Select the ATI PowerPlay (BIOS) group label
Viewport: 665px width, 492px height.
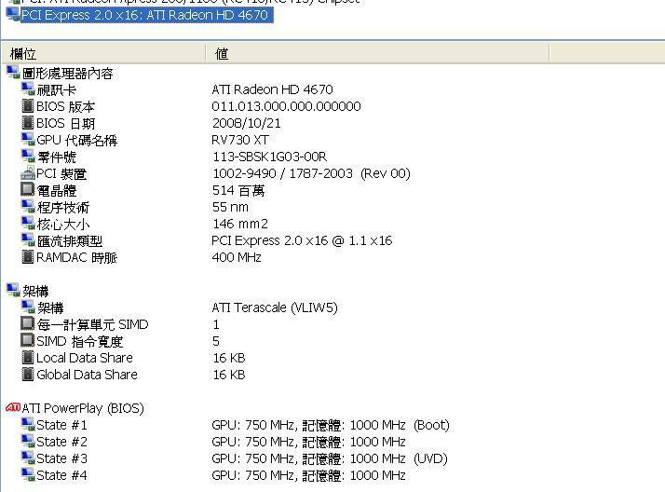[83, 408]
